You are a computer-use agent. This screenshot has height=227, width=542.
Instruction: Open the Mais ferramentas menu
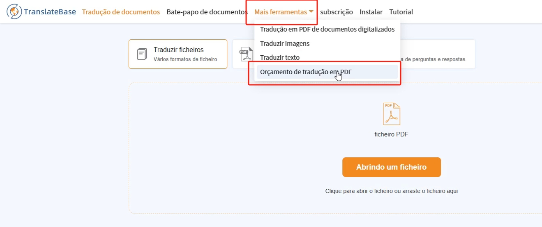point(284,12)
